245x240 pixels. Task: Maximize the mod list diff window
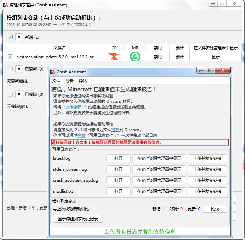[222, 4]
